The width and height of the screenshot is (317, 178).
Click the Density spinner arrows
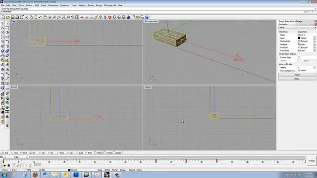tap(315, 67)
